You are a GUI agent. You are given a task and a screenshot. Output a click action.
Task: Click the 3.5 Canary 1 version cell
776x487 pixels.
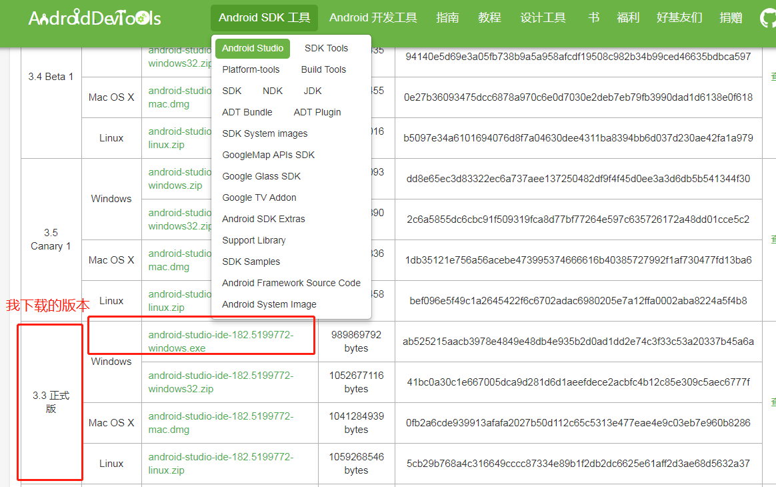51,239
